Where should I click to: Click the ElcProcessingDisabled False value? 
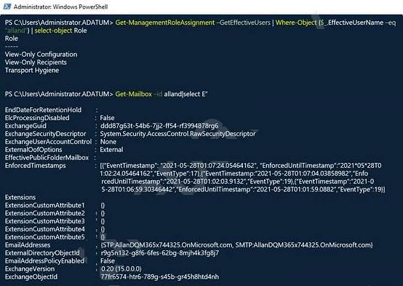coord(107,118)
